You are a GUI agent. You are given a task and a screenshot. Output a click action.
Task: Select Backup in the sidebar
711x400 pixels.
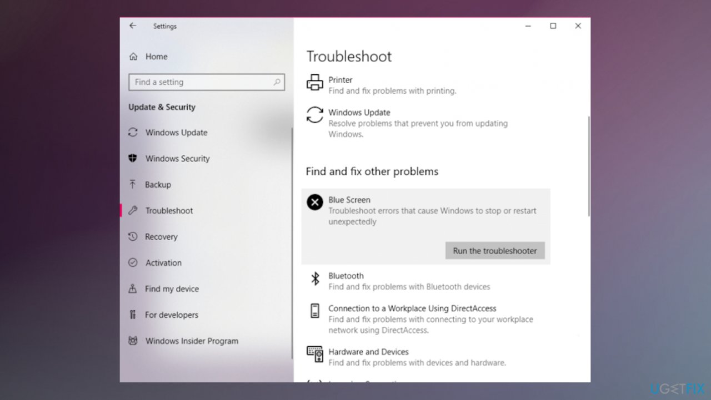tap(158, 185)
